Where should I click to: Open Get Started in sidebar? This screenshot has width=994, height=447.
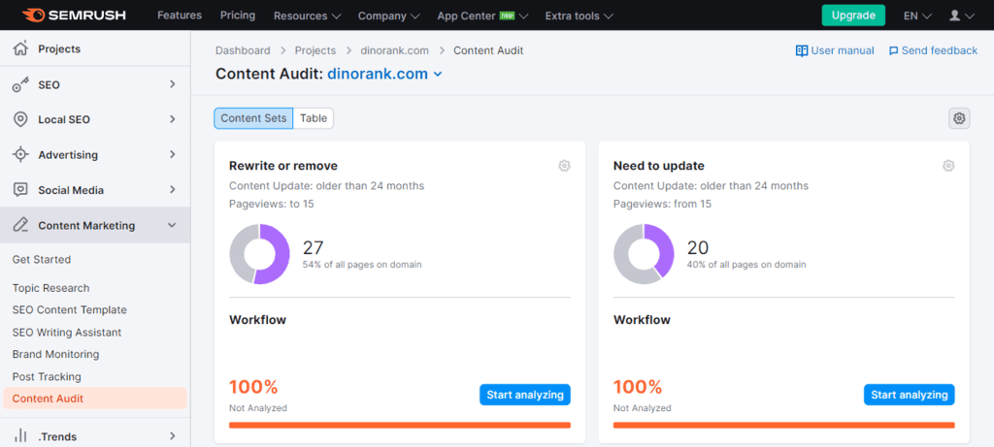coord(42,260)
